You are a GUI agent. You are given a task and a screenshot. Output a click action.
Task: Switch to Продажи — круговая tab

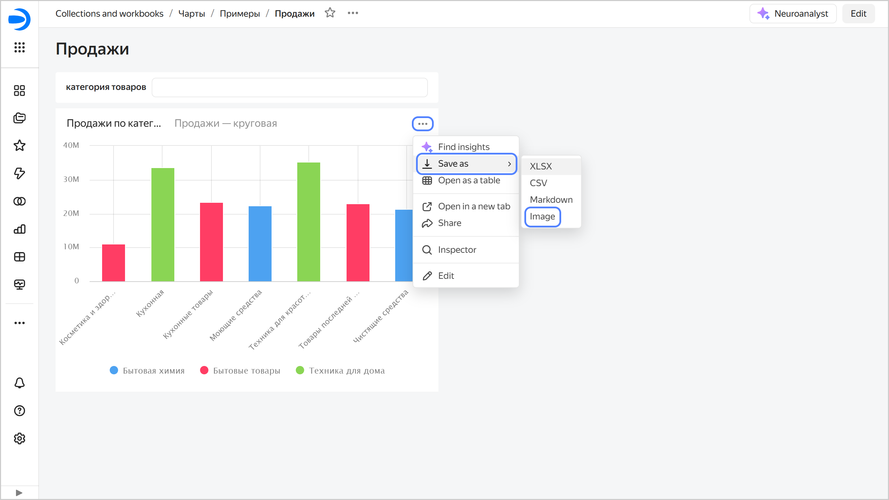click(x=225, y=123)
